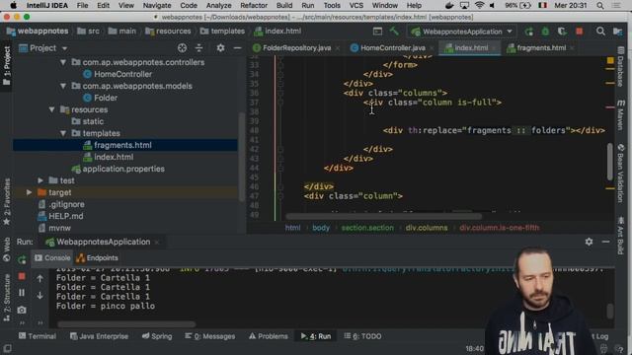Hide the Project panel with minus icon
Viewport: 632px width, 355px height.
[237, 48]
